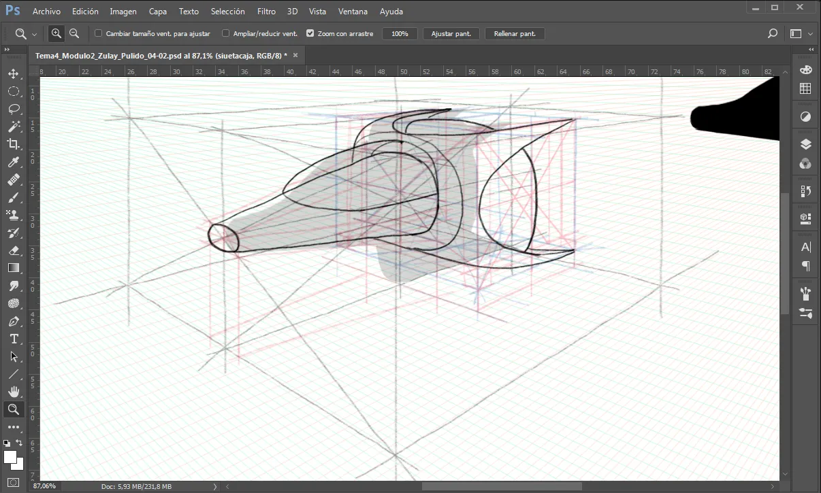821x493 pixels.
Task: Swap foreground and background colors
Action: pyautogui.click(x=19, y=443)
